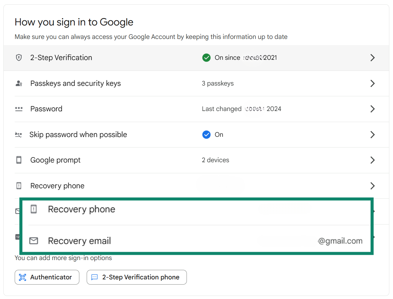Click the chevron on the Recovery phone row
This screenshot has height=299, width=393.
coord(372,186)
